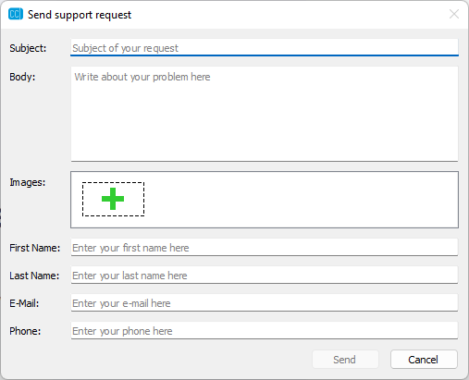The image size is (469, 380).
Task: Click the 'Subject:' label
Action: pyautogui.click(x=28, y=48)
